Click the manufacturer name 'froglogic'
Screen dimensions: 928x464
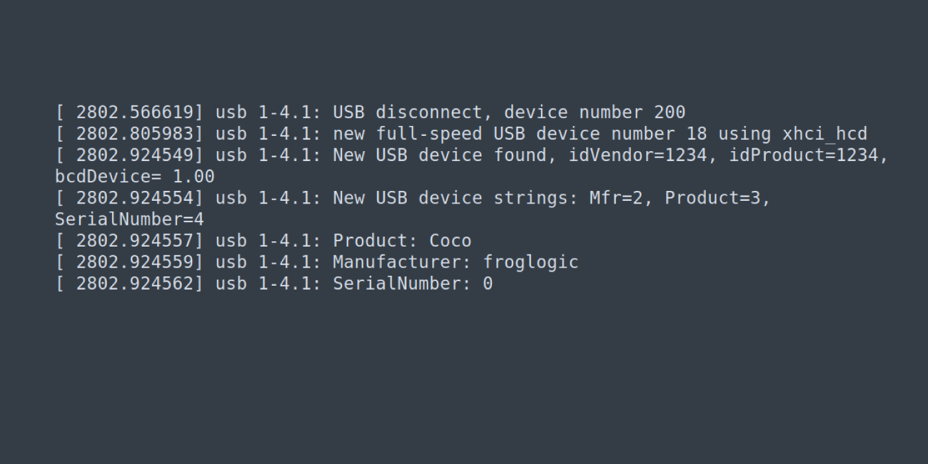point(530,262)
